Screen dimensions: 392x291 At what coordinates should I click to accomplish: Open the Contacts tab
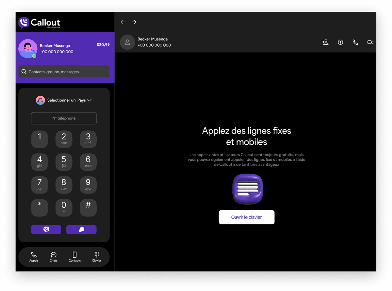(74, 257)
